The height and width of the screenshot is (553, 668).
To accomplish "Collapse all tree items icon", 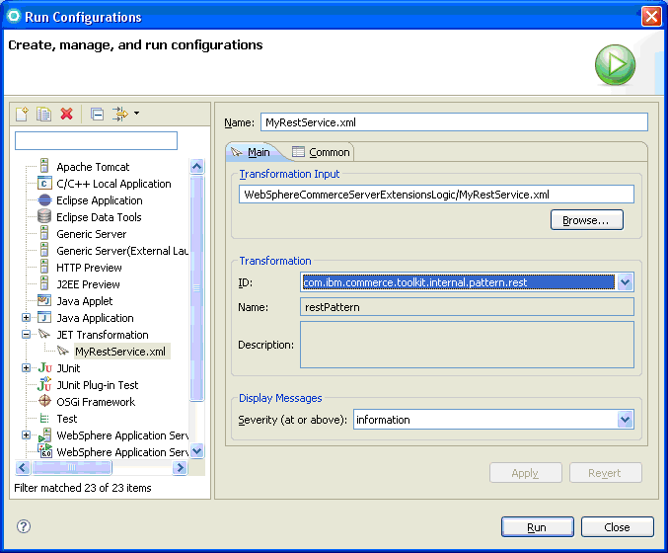I will [x=97, y=115].
